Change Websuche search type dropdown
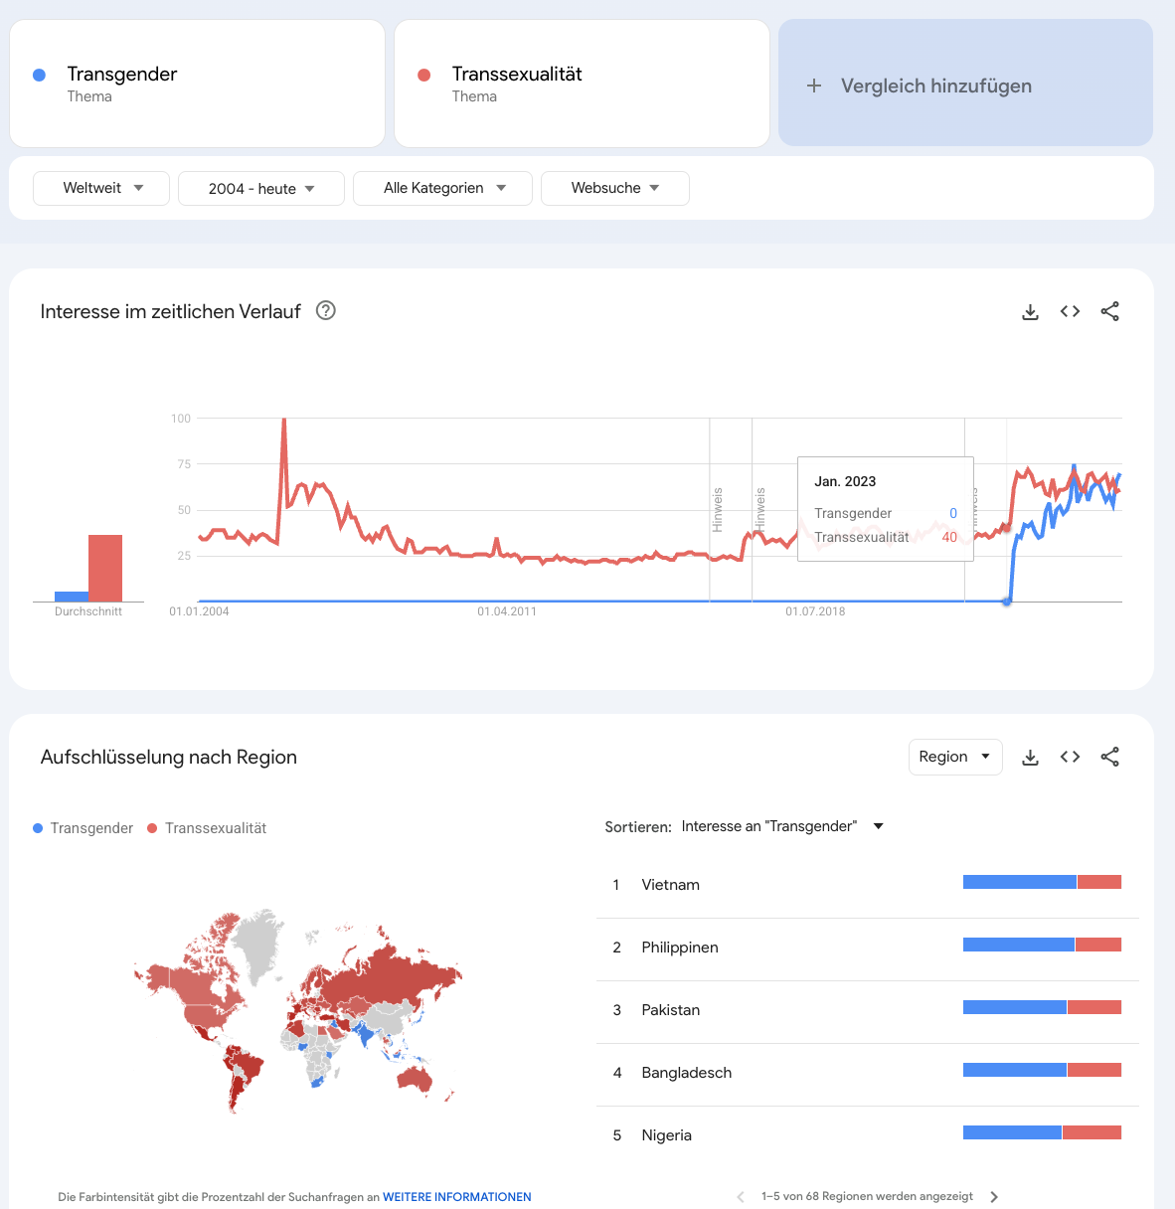The height and width of the screenshot is (1209, 1175). pos(614,188)
